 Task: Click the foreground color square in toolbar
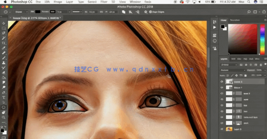point(2,131)
